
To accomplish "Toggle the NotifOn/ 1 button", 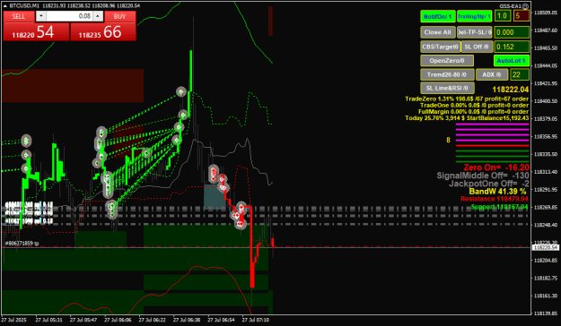I will 437,16.
